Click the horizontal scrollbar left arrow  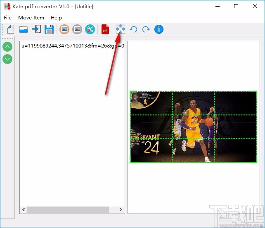click(24, 210)
